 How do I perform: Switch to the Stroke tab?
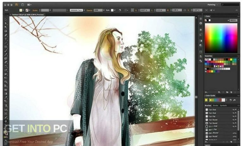click(215, 106)
